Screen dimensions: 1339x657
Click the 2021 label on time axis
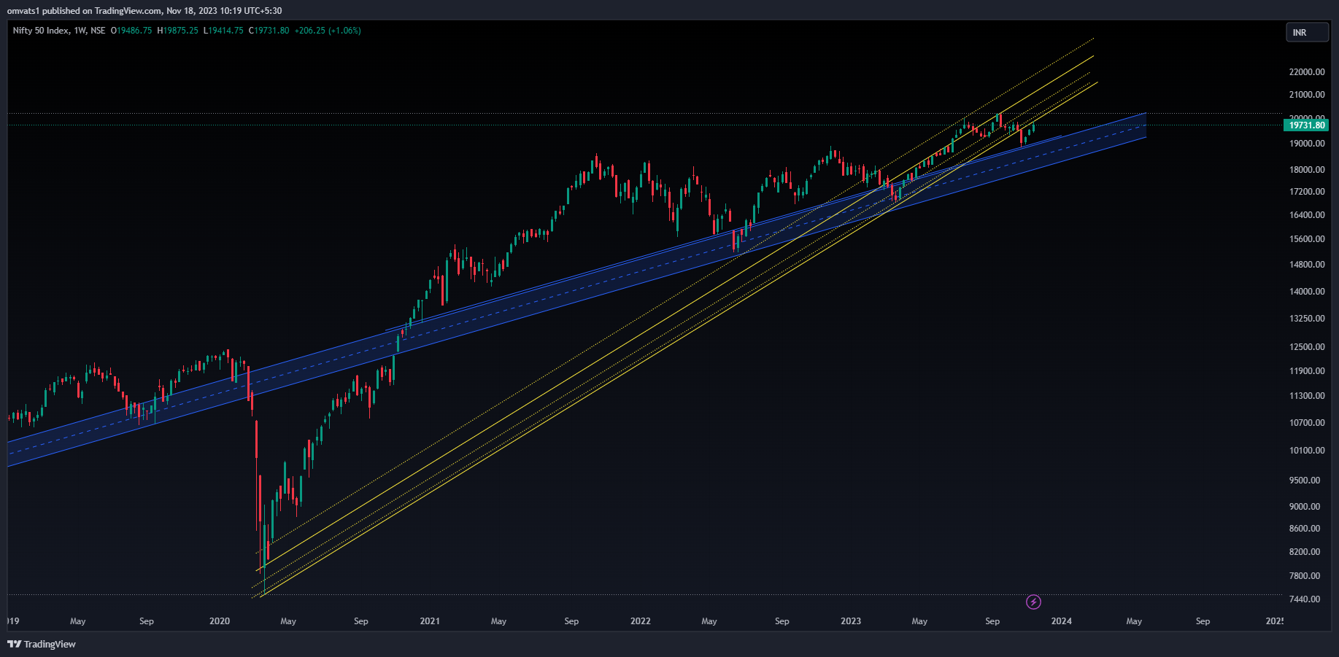click(430, 621)
